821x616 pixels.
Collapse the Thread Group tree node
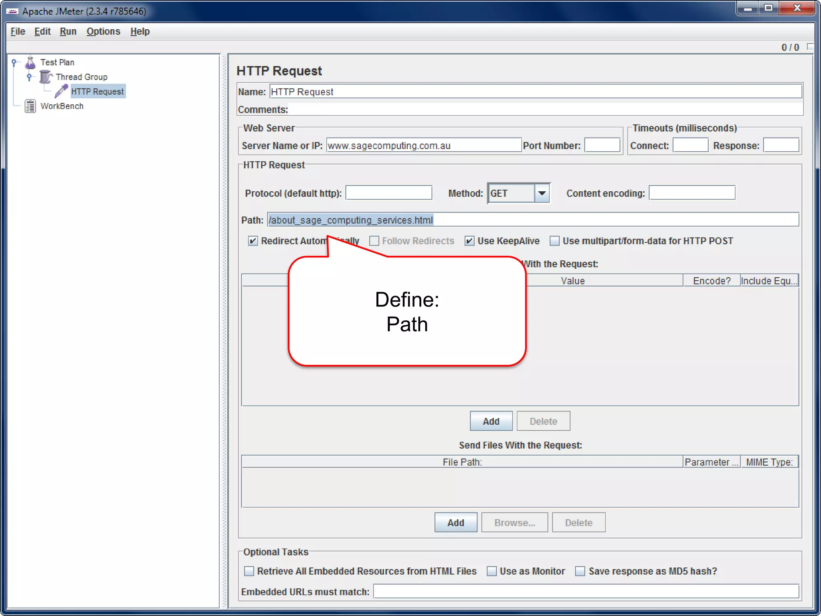29,77
